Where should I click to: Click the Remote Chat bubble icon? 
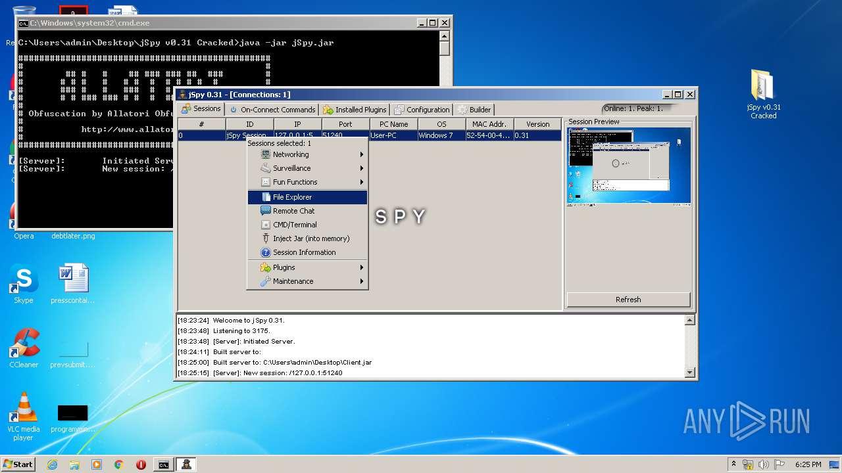pos(266,211)
